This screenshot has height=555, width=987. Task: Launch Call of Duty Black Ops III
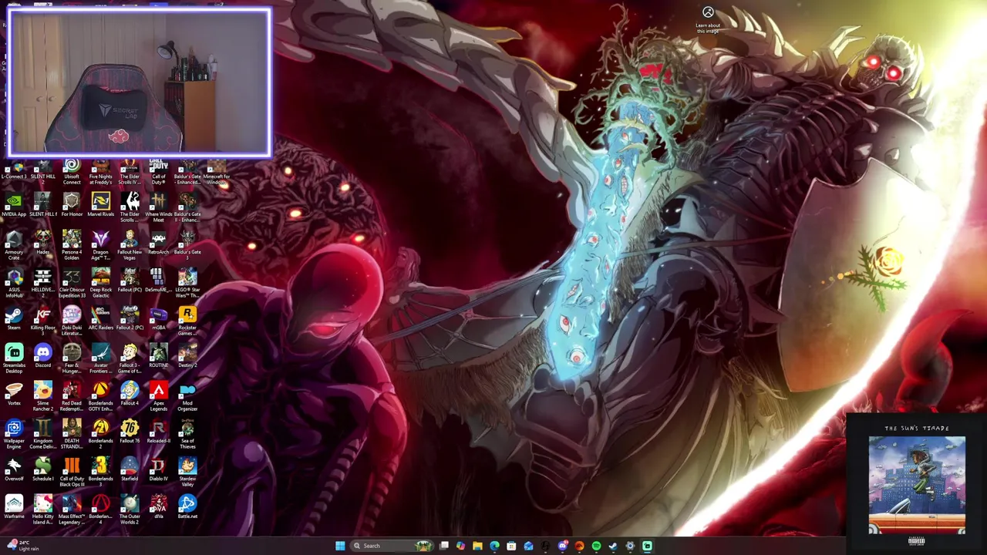click(x=72, y=473)
